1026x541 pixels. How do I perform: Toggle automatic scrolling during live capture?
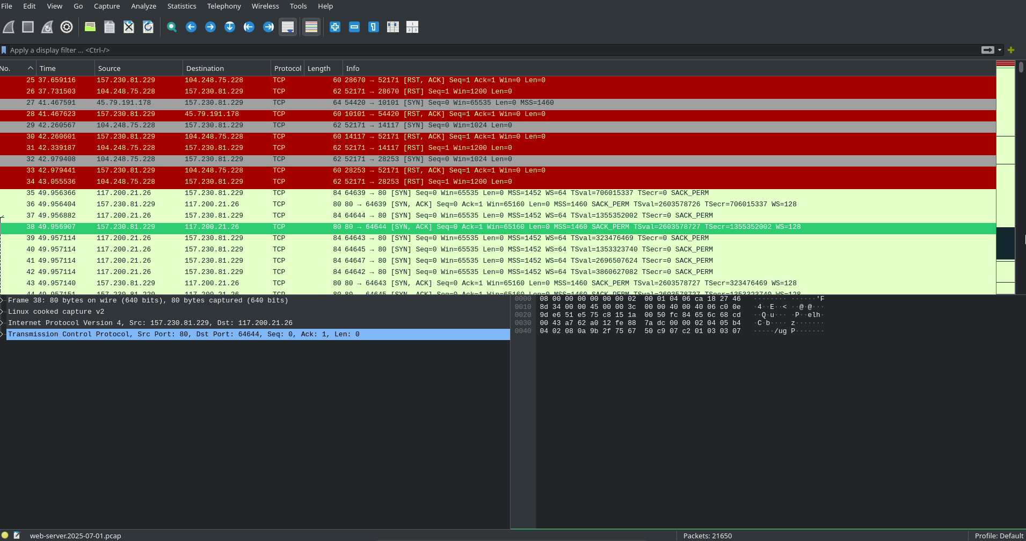(288, 26)
